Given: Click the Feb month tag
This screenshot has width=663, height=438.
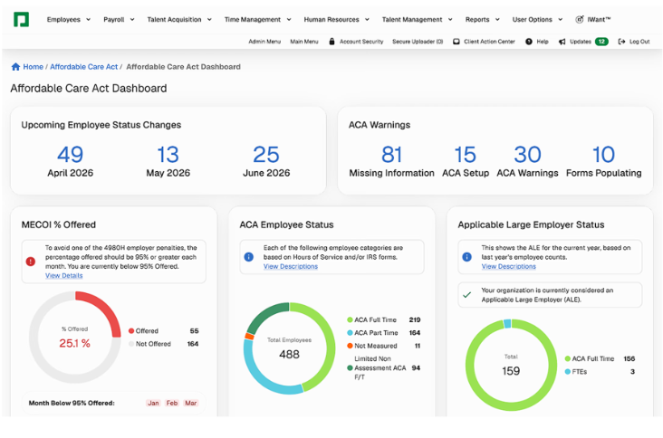Looking at the screenshot, I should point(172,403).
